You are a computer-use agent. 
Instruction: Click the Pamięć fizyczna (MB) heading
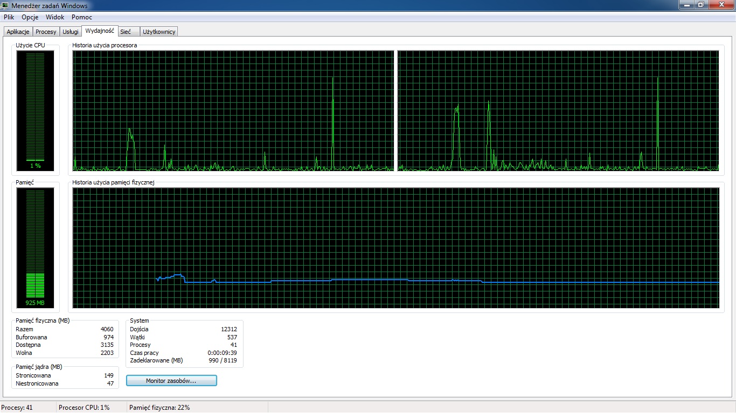tap(43, 321)
